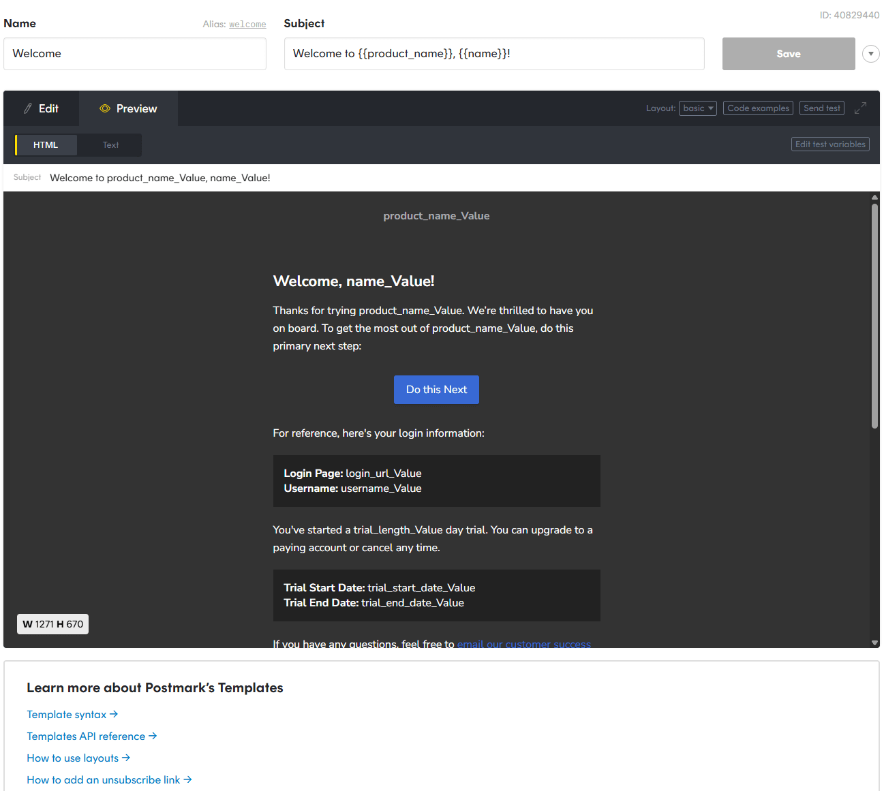This screenshot has width=884, height=791.
Task: Click the preview scrollbar down arrow
Action: pos(874,642)
